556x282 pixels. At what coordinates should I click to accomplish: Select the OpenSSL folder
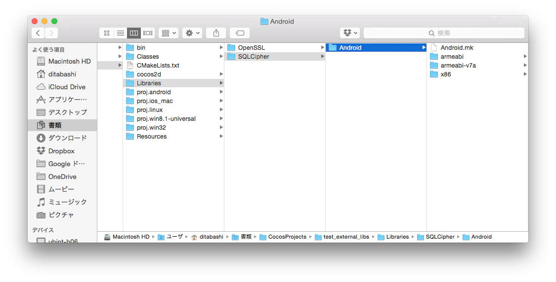[275, 47]
